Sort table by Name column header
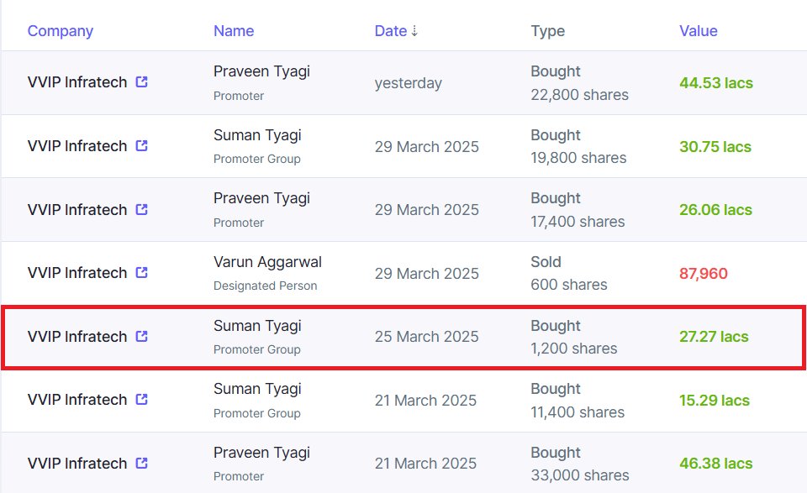This screenshot has height=493, width=807. pos(234,31)
